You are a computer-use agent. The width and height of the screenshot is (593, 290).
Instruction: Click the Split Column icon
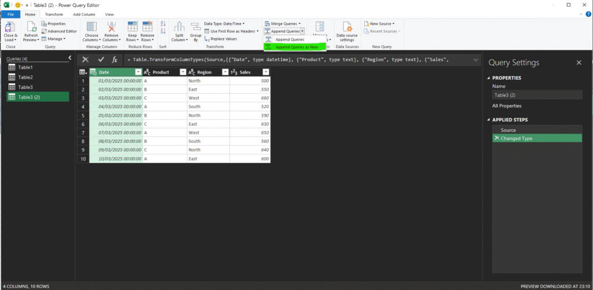tap(179, 27)
